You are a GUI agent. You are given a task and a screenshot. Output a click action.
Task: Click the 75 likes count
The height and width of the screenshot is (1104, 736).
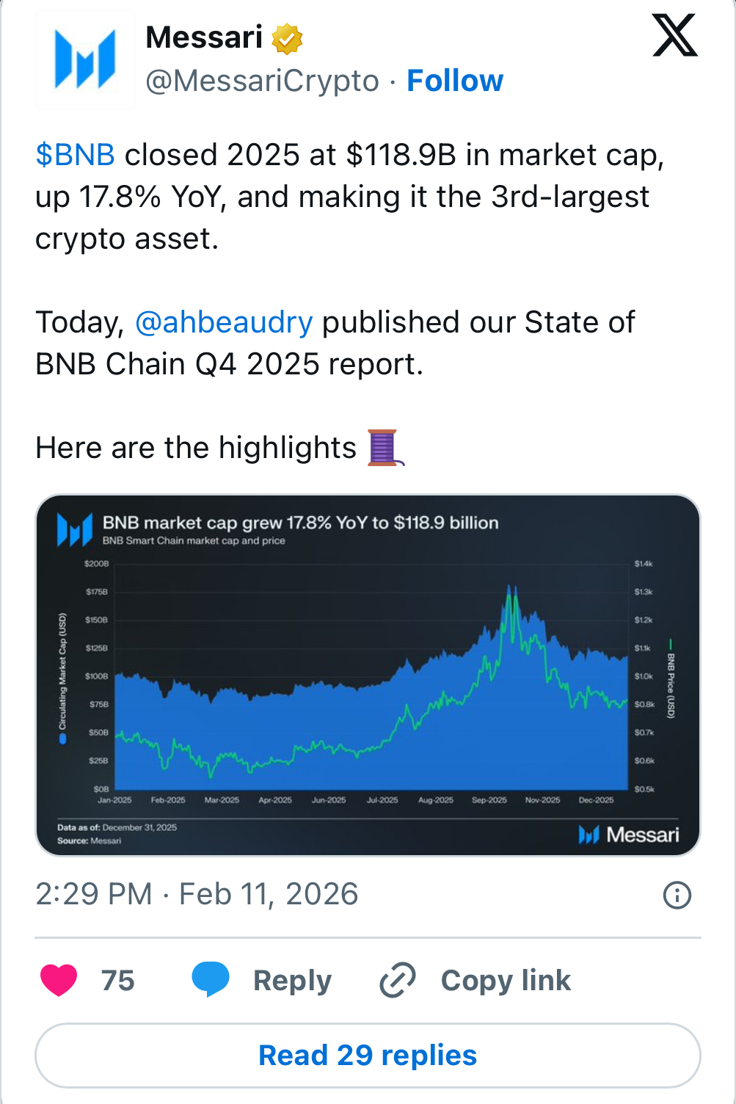click(x=118, y=981)
